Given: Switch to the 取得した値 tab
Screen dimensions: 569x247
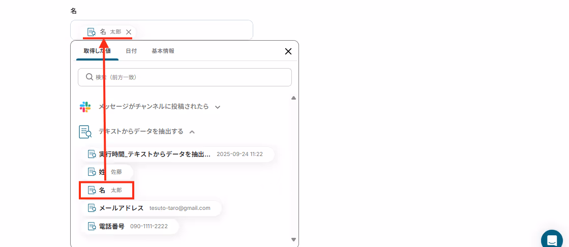Looking at the screenshot, I should (x=97, y=51).
